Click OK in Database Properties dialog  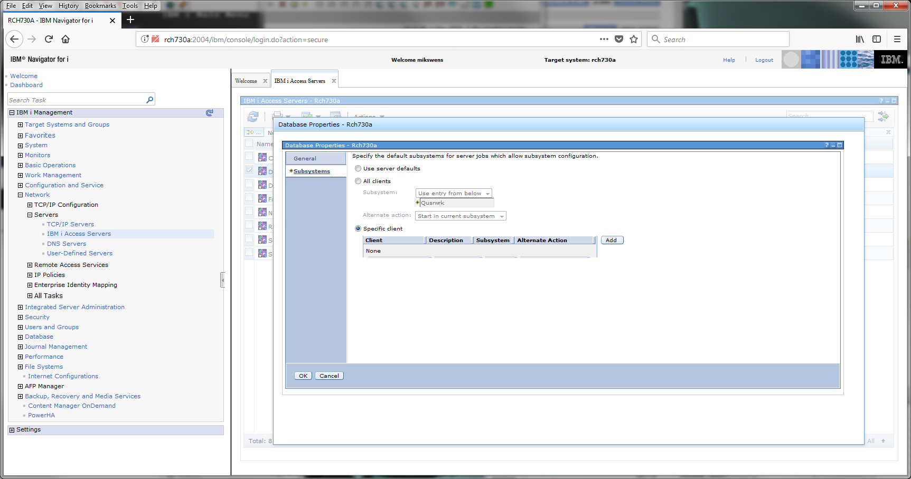303,376
